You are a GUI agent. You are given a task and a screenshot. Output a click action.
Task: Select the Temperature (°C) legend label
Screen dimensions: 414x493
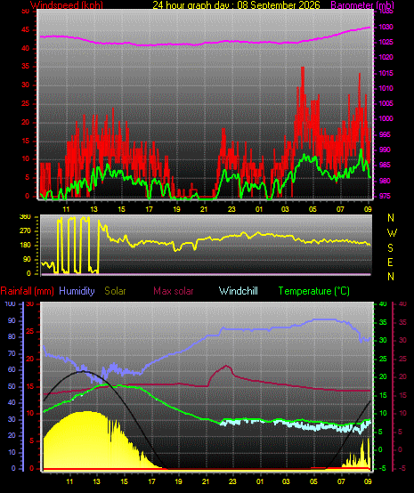(x=314, y=291)
